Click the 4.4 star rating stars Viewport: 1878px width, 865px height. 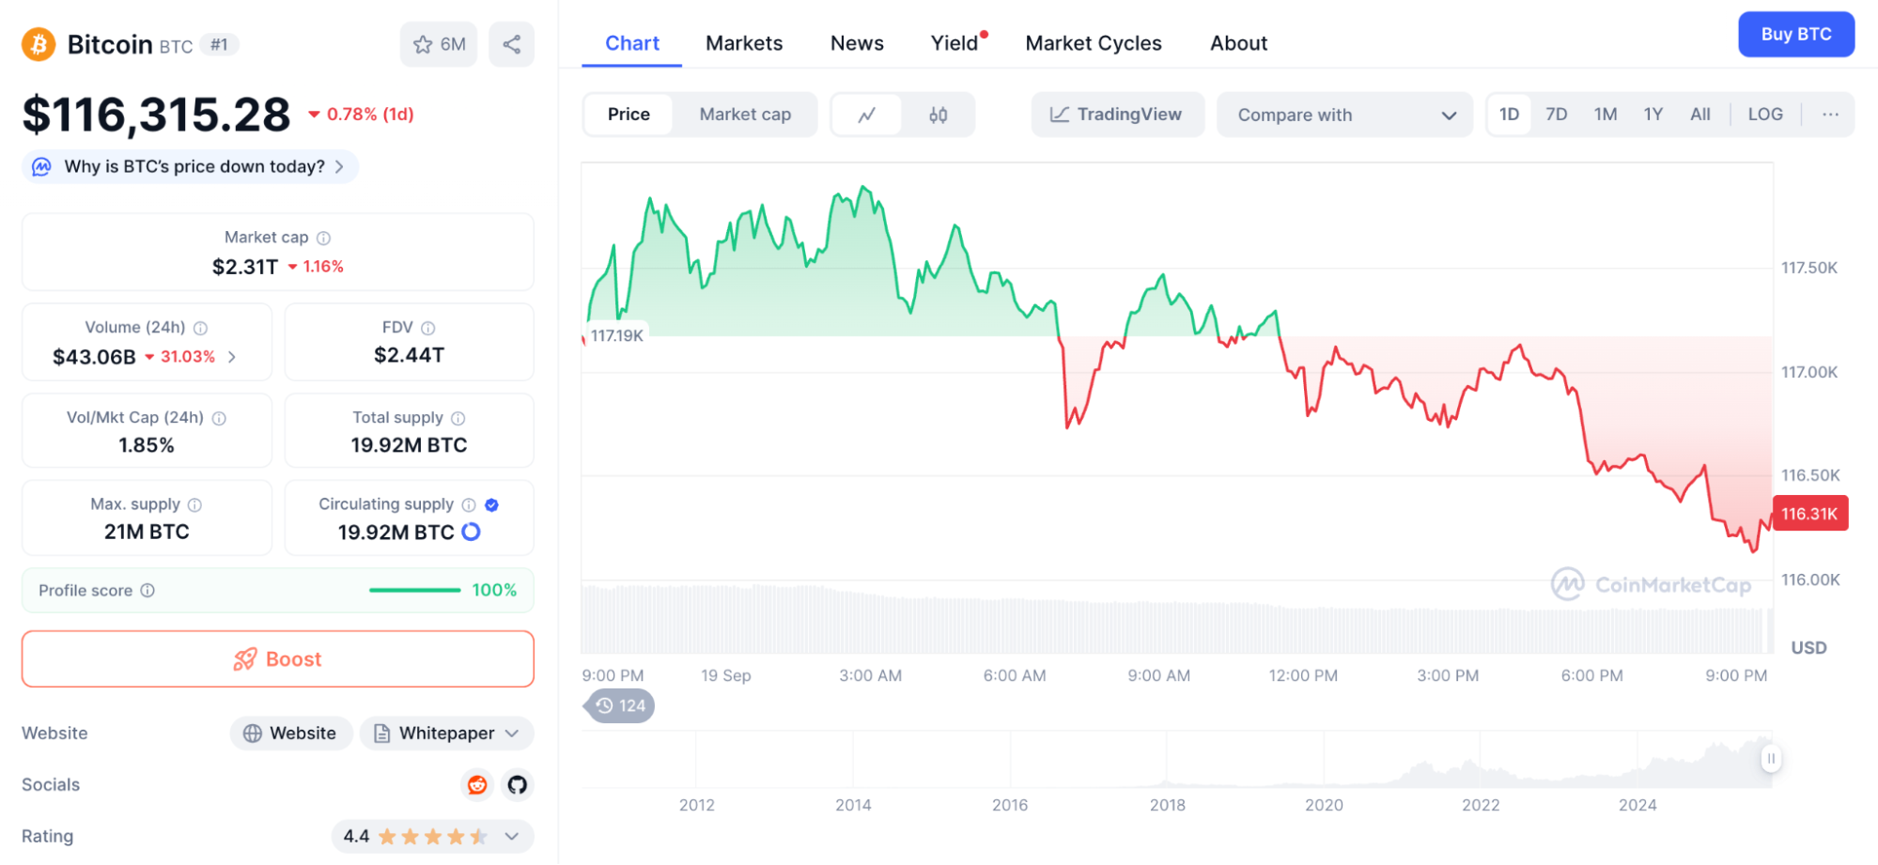pos(433,836)
